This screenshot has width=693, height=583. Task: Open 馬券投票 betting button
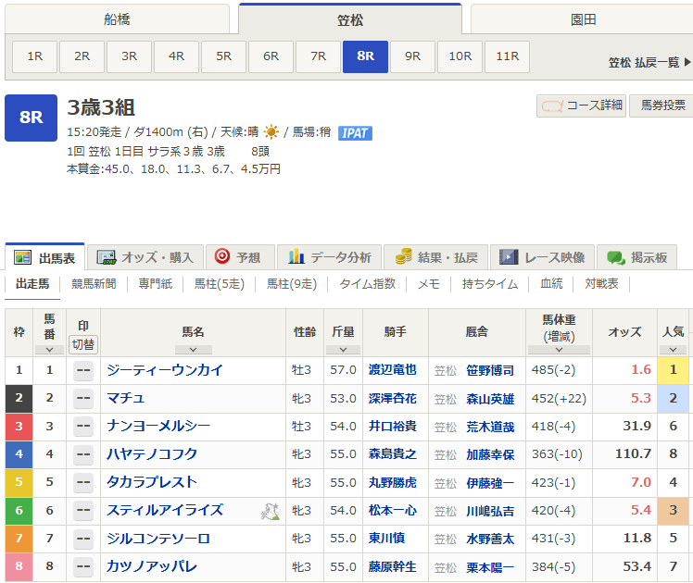tap(662, 105)
